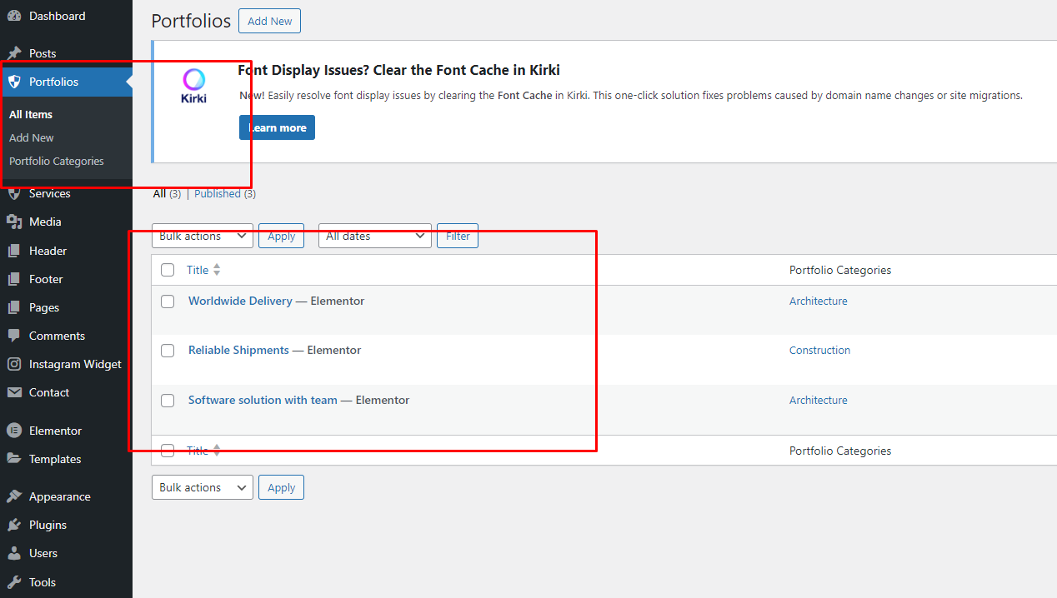The height and width of the screenshot is (598, 1057).
Task: Click the top Apply button
Action: point(281,236)
